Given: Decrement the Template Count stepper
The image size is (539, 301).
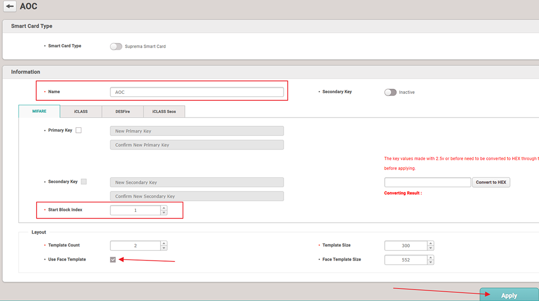Looking at the screenshot, I should point(164,248).
